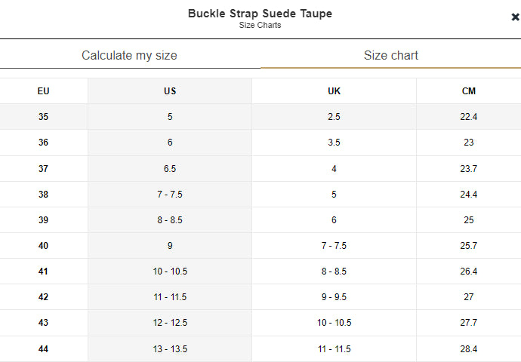Click the 28.4 CM cell

coord(469,349)
